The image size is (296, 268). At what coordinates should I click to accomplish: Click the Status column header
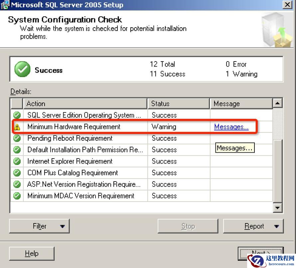pos(179,103)
